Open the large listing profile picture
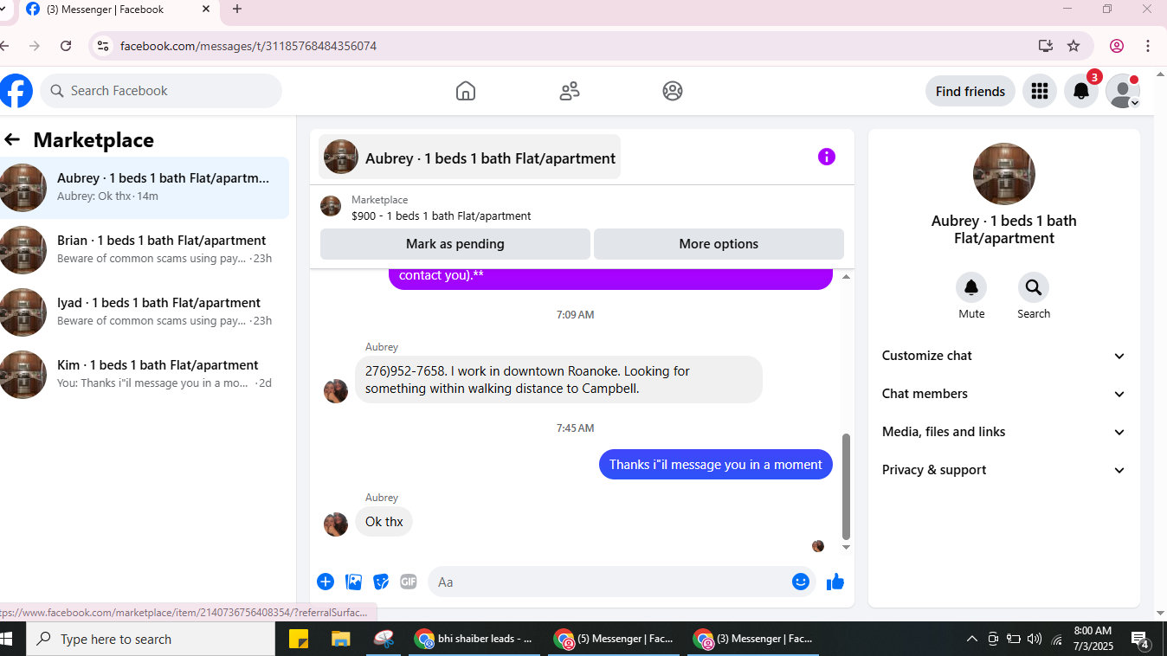The height and width of the screenshot is (656, 1167). (x=1004, y=174)
